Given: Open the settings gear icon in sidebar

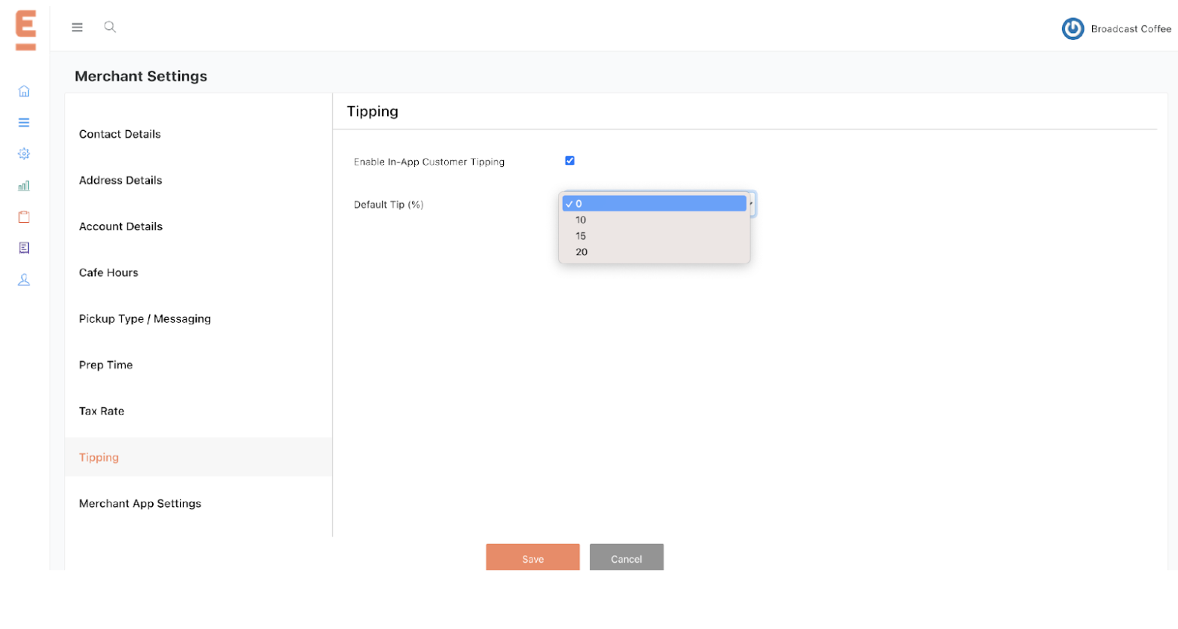Looking at the screenshot, I should pyautogui.click(x=24, y=153).
